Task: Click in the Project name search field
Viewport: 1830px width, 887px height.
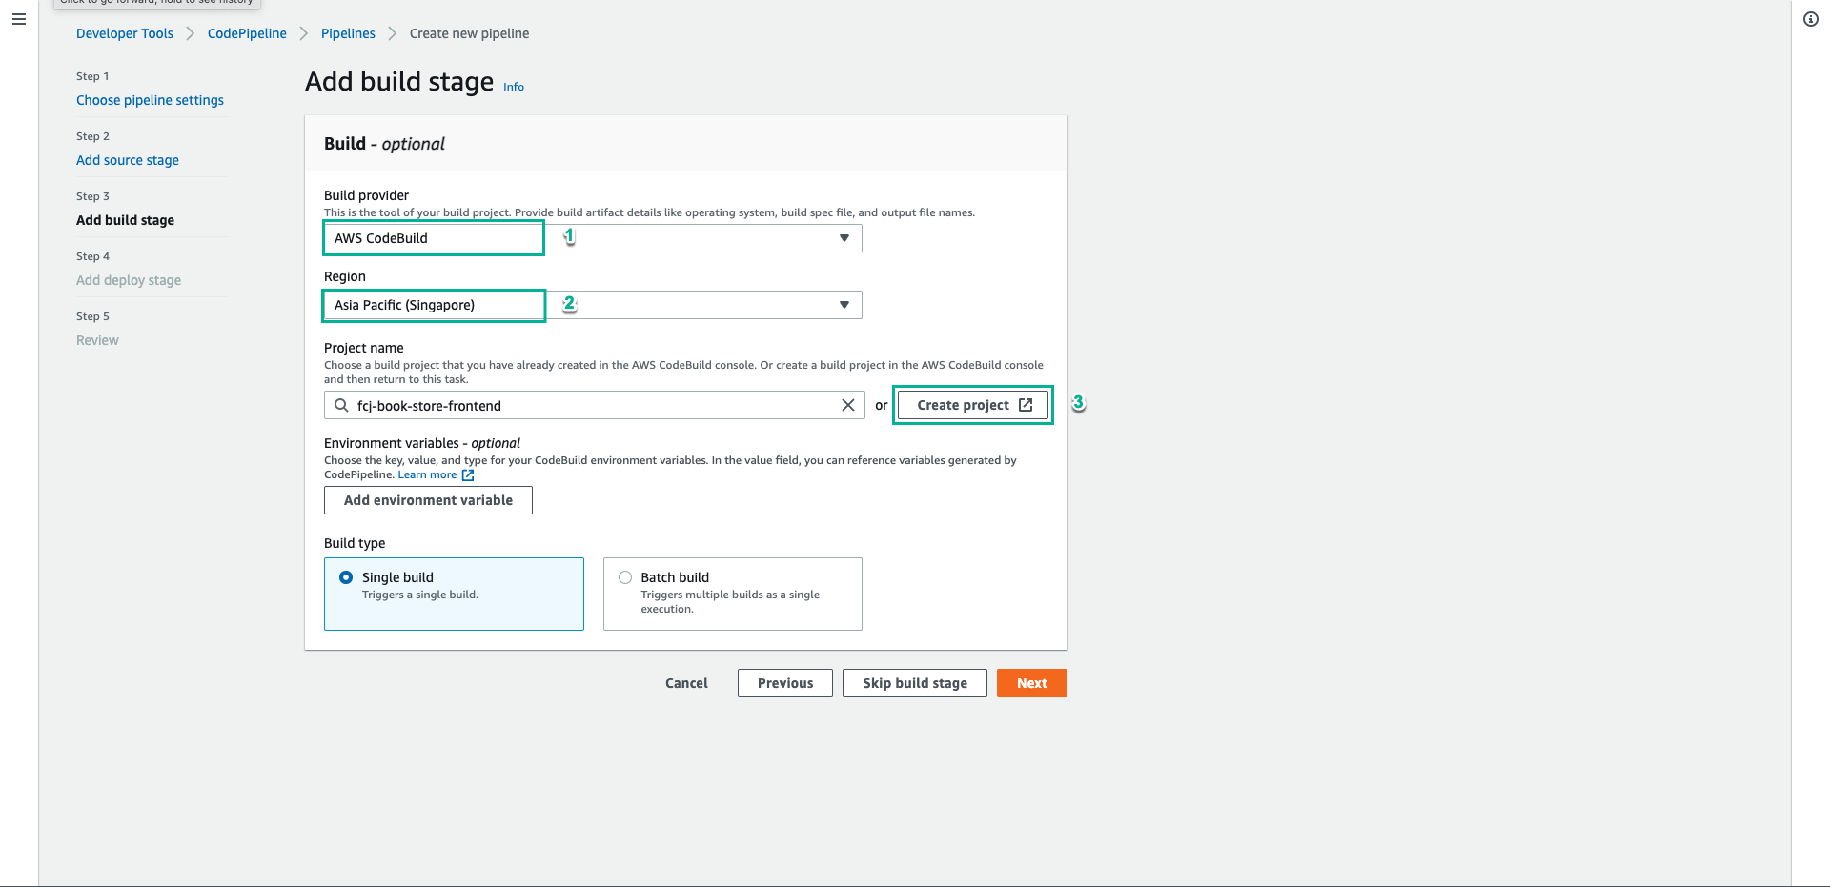Action: [x=595, y=405]
